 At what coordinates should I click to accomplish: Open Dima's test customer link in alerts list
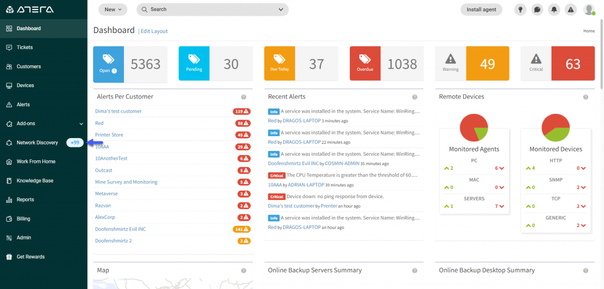click(118, 111)
